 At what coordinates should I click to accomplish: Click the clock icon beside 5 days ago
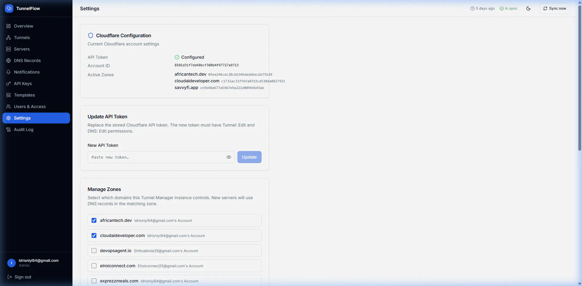point(472,8)
